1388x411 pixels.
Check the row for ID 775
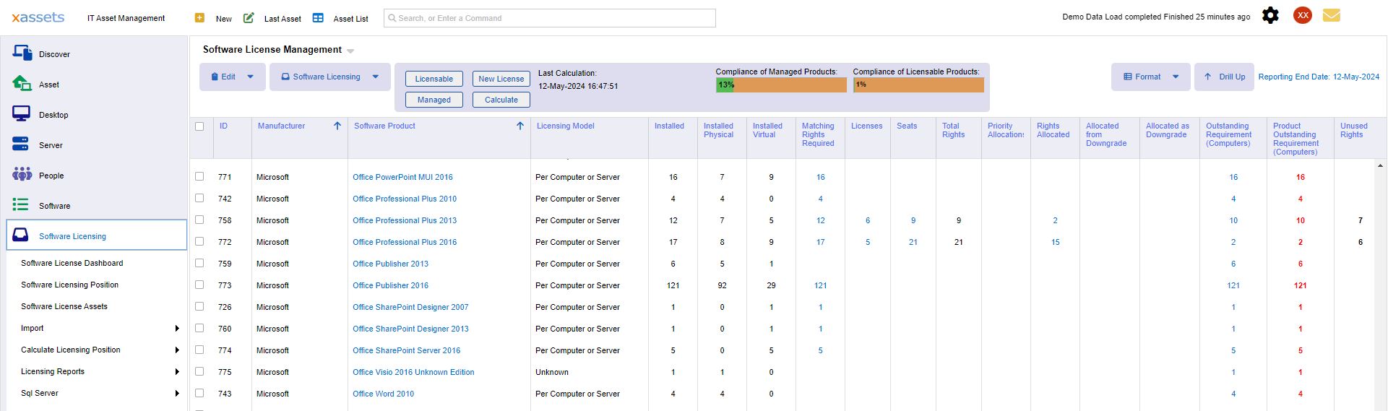(199, 371)
